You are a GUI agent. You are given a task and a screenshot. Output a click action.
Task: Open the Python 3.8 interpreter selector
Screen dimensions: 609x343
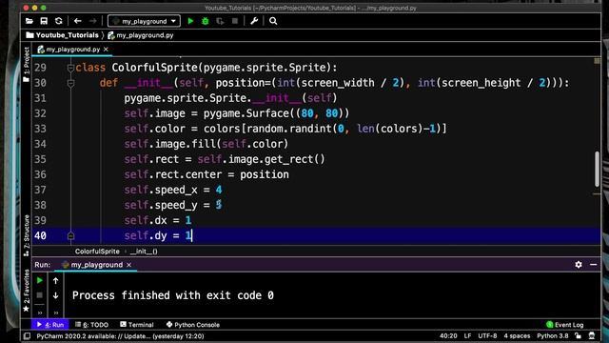[553, 336]
